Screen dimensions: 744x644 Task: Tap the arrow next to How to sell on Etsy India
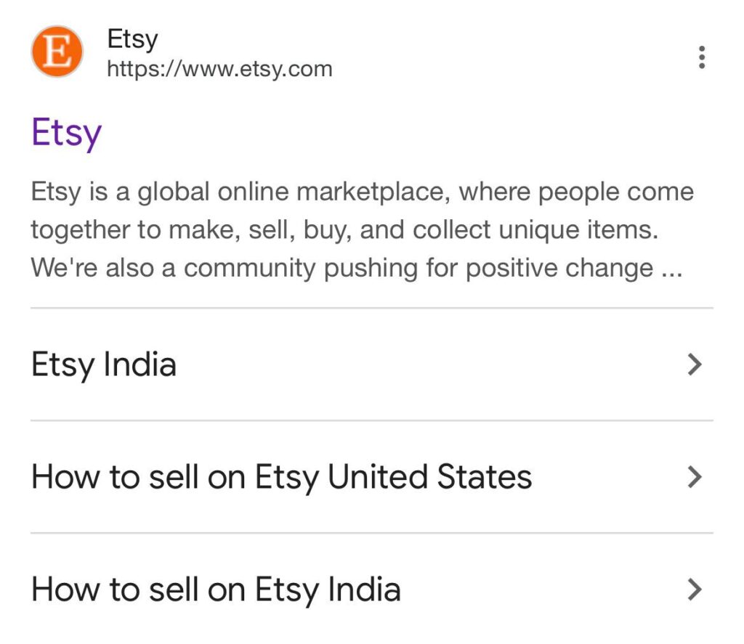(695, 590)
